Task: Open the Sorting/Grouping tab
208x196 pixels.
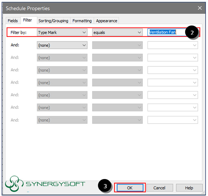Action: click(53, 21)
